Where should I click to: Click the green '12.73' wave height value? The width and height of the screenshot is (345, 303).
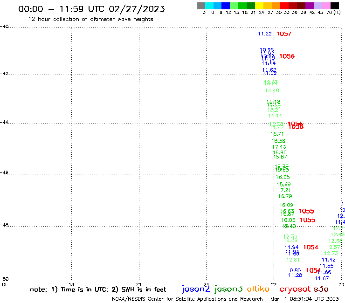pyautogui.click(x=331, y=253)
